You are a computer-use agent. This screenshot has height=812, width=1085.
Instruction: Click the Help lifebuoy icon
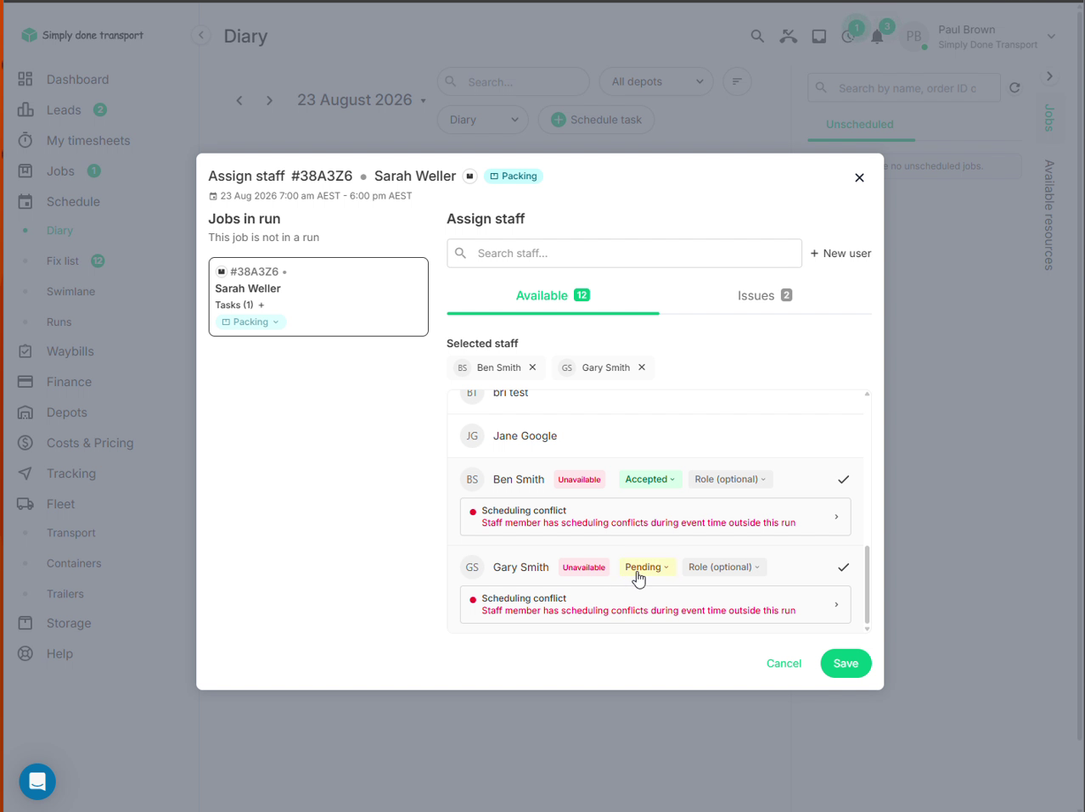coord(25,653)
